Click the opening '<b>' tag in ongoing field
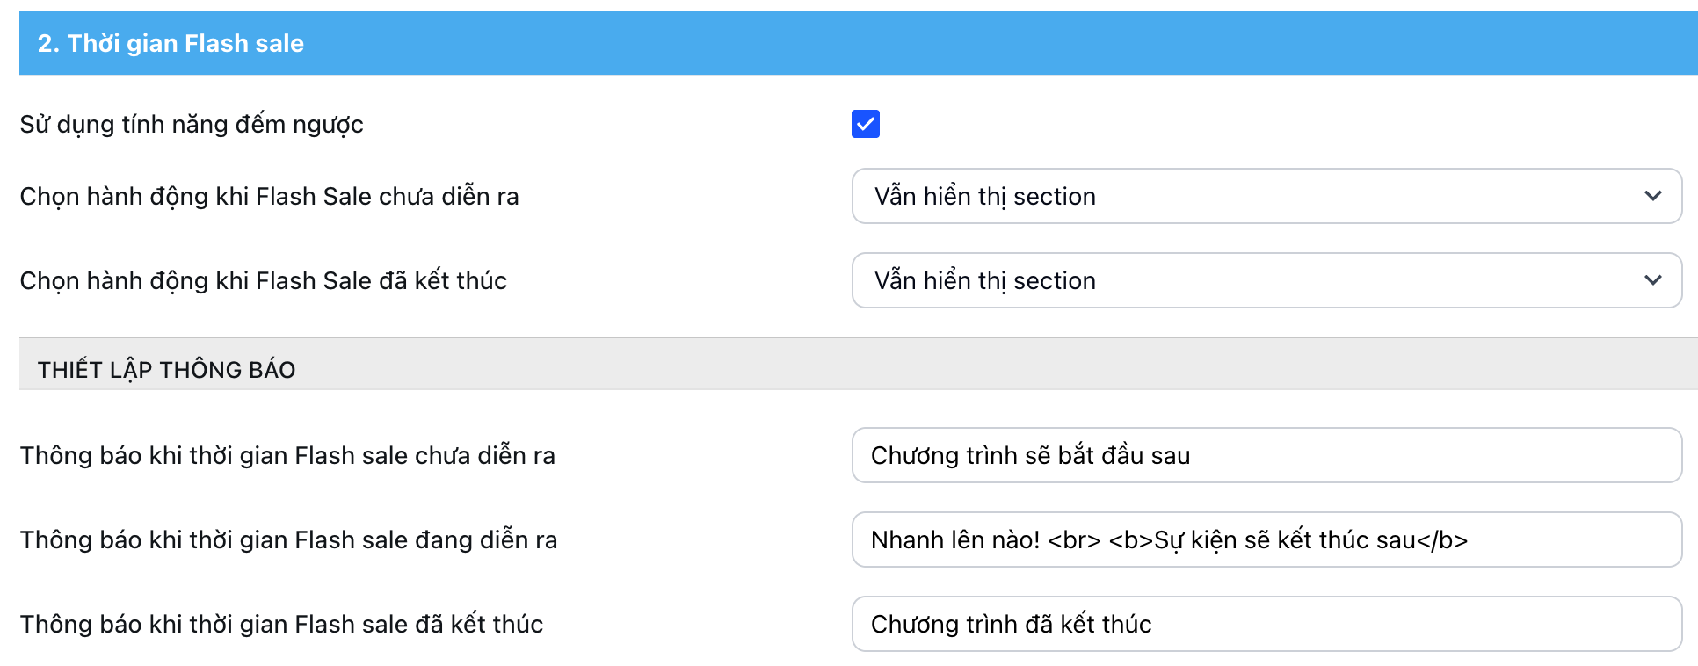The height and width of the screenshot is (666, 1698). [x=1130, y=539]
